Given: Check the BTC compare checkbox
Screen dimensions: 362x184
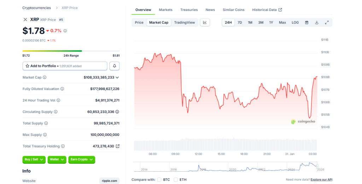Looking at the screenshot, I should [159, 180].
